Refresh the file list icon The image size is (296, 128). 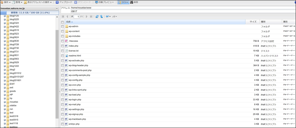[97, 17]
